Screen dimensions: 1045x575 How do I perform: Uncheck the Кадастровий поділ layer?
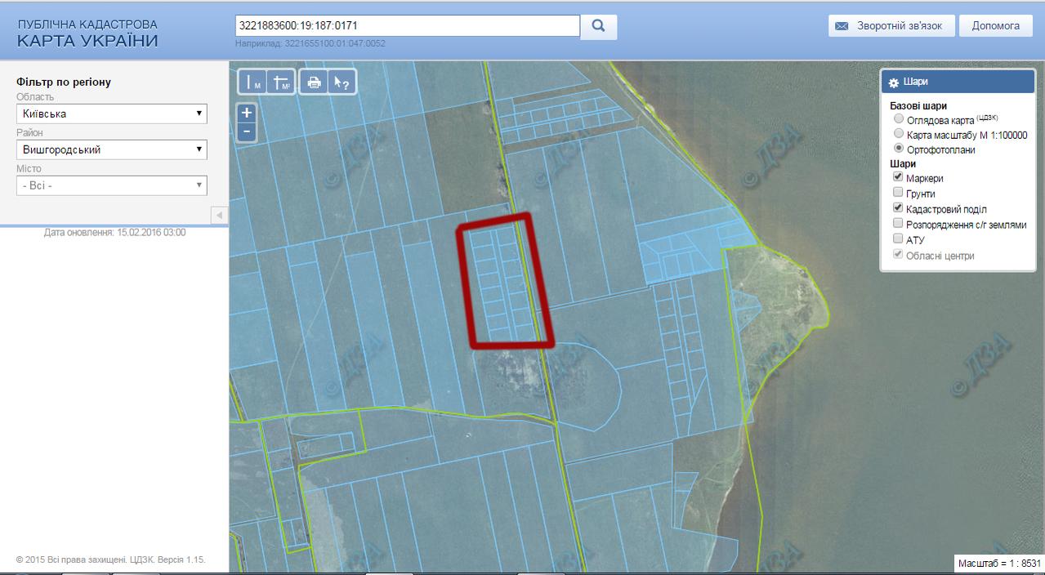899,208
